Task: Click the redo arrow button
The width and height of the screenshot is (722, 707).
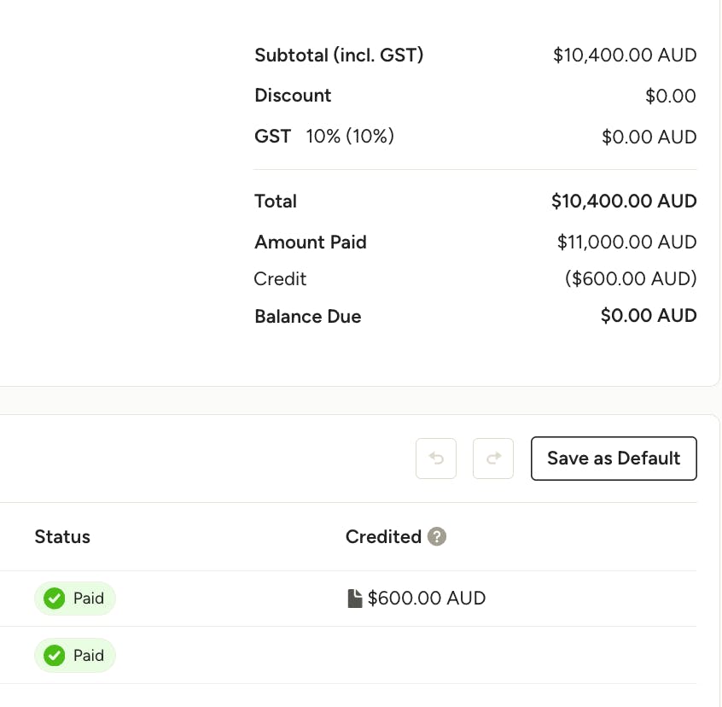Action: [492, 459]
